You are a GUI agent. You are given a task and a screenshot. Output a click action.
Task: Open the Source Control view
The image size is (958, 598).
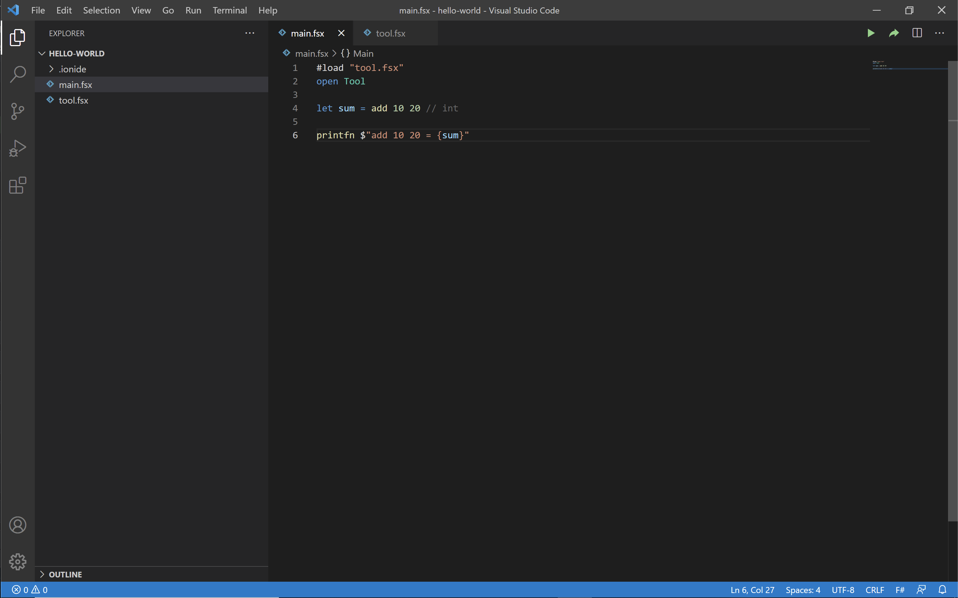tap(18, 111)
